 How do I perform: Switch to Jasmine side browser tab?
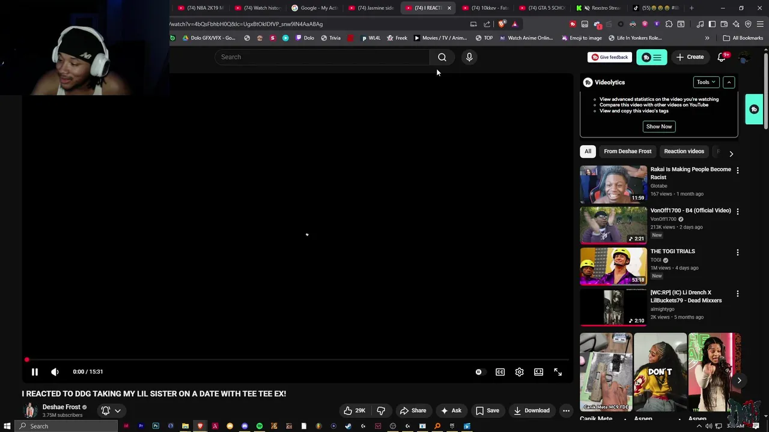click(x=371, y=8)
